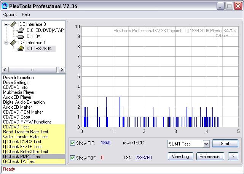Click the IDE Interface 1 controller icon
Viewport: 244px width, 174px height.
pos(13,43)
